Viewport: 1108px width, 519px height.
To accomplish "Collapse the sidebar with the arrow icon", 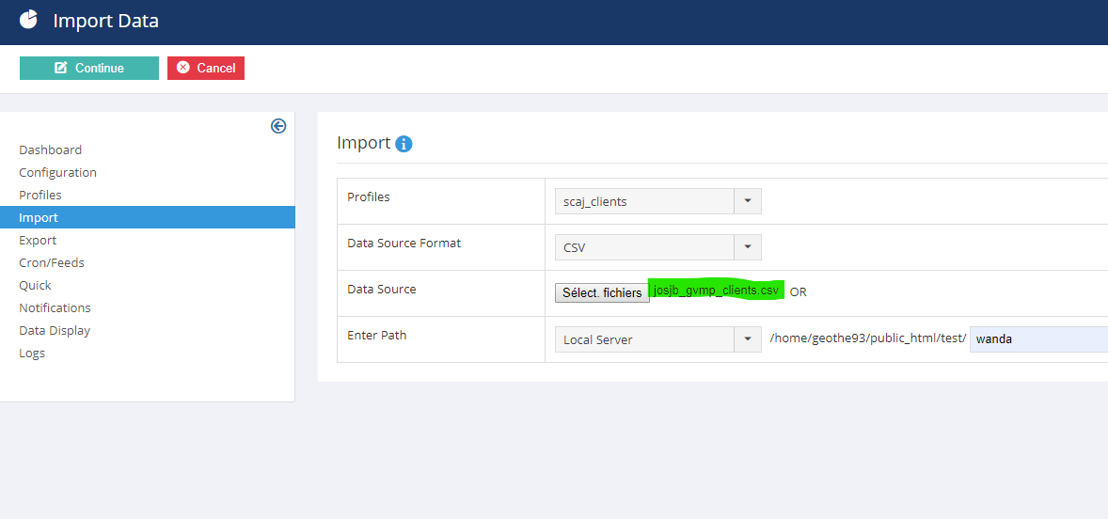I will click(278, 126).
